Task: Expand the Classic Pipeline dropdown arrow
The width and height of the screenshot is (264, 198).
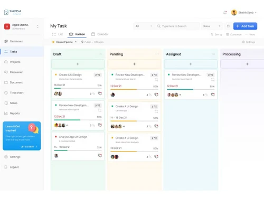Action: point(76,42)
